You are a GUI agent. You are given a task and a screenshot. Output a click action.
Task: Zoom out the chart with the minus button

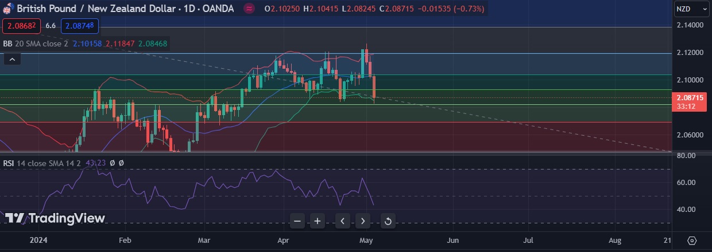(x=297, y=221)
